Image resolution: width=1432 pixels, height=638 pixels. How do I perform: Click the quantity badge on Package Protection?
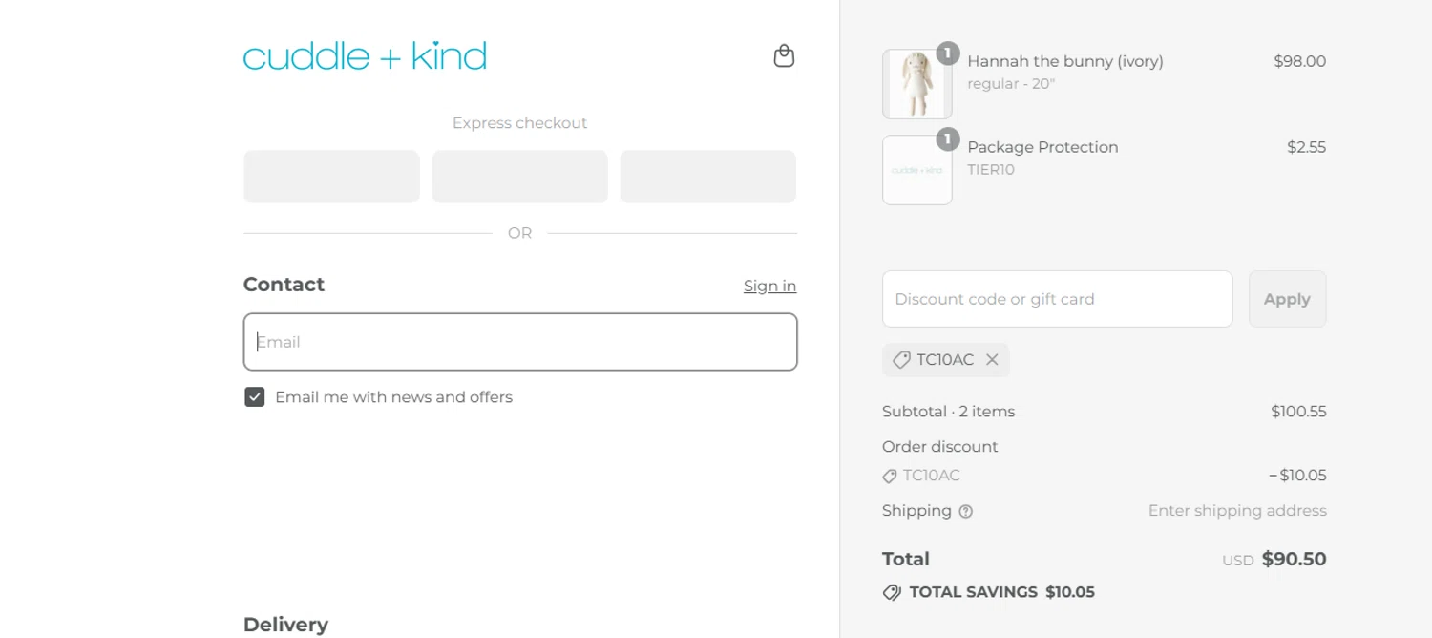pos(947,139)
